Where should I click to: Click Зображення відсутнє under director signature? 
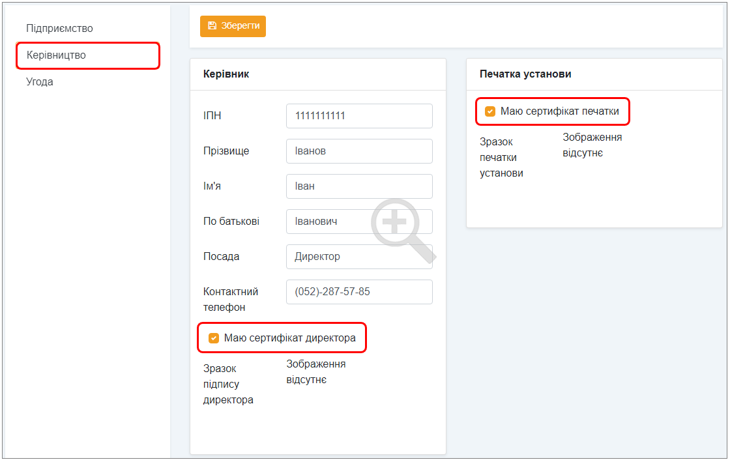pyautogui.click(x=315, y=371)
